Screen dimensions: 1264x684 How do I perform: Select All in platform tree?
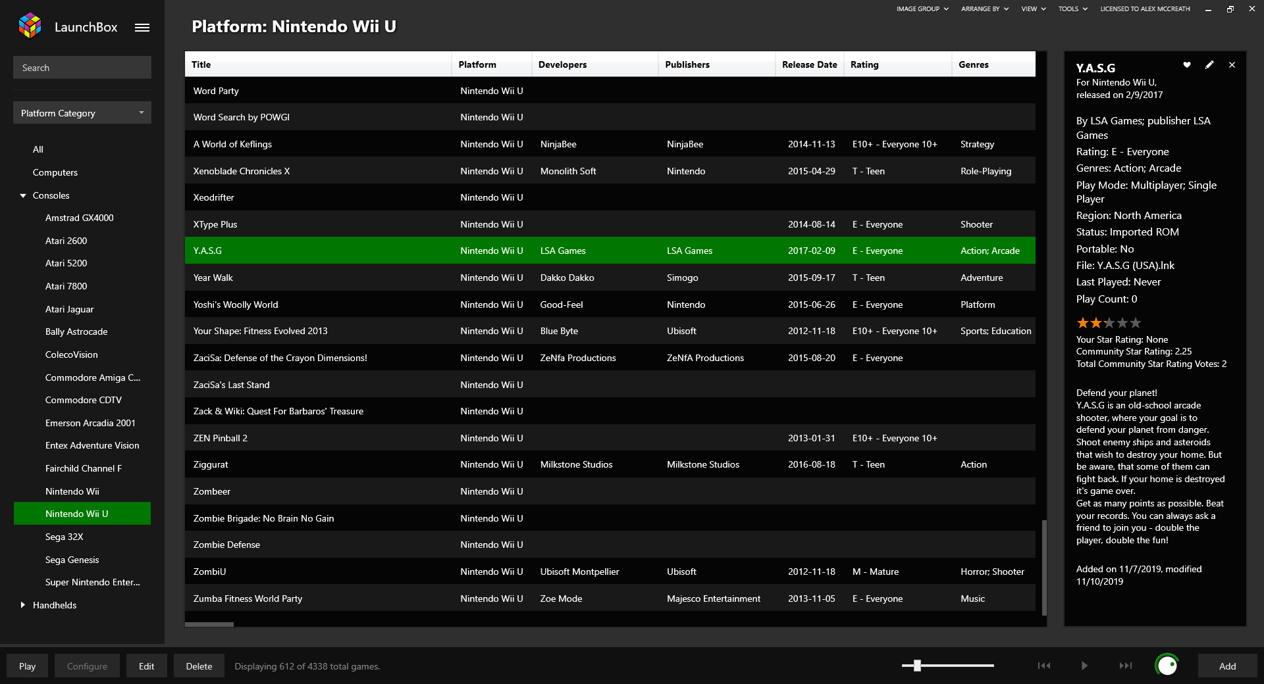pyautogui.click(x=38, y=149)
